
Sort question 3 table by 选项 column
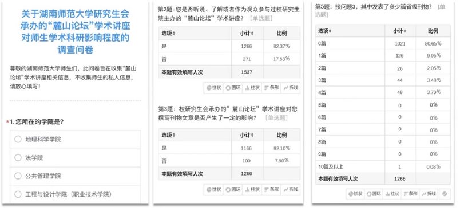click(168, 135)
